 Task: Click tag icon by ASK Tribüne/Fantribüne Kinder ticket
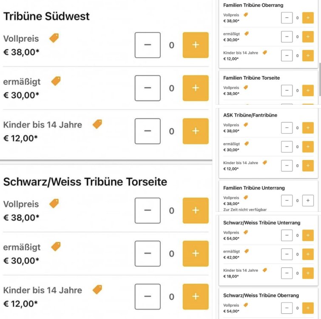(x=264, y=162)
